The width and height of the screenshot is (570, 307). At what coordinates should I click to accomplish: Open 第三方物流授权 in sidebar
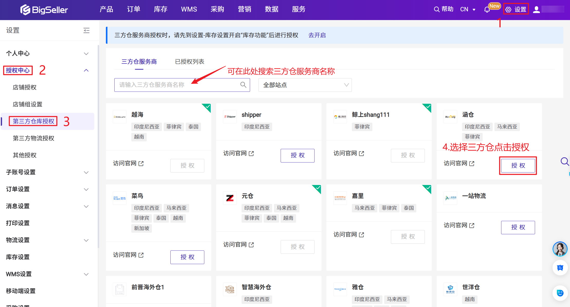coord(33,138)
